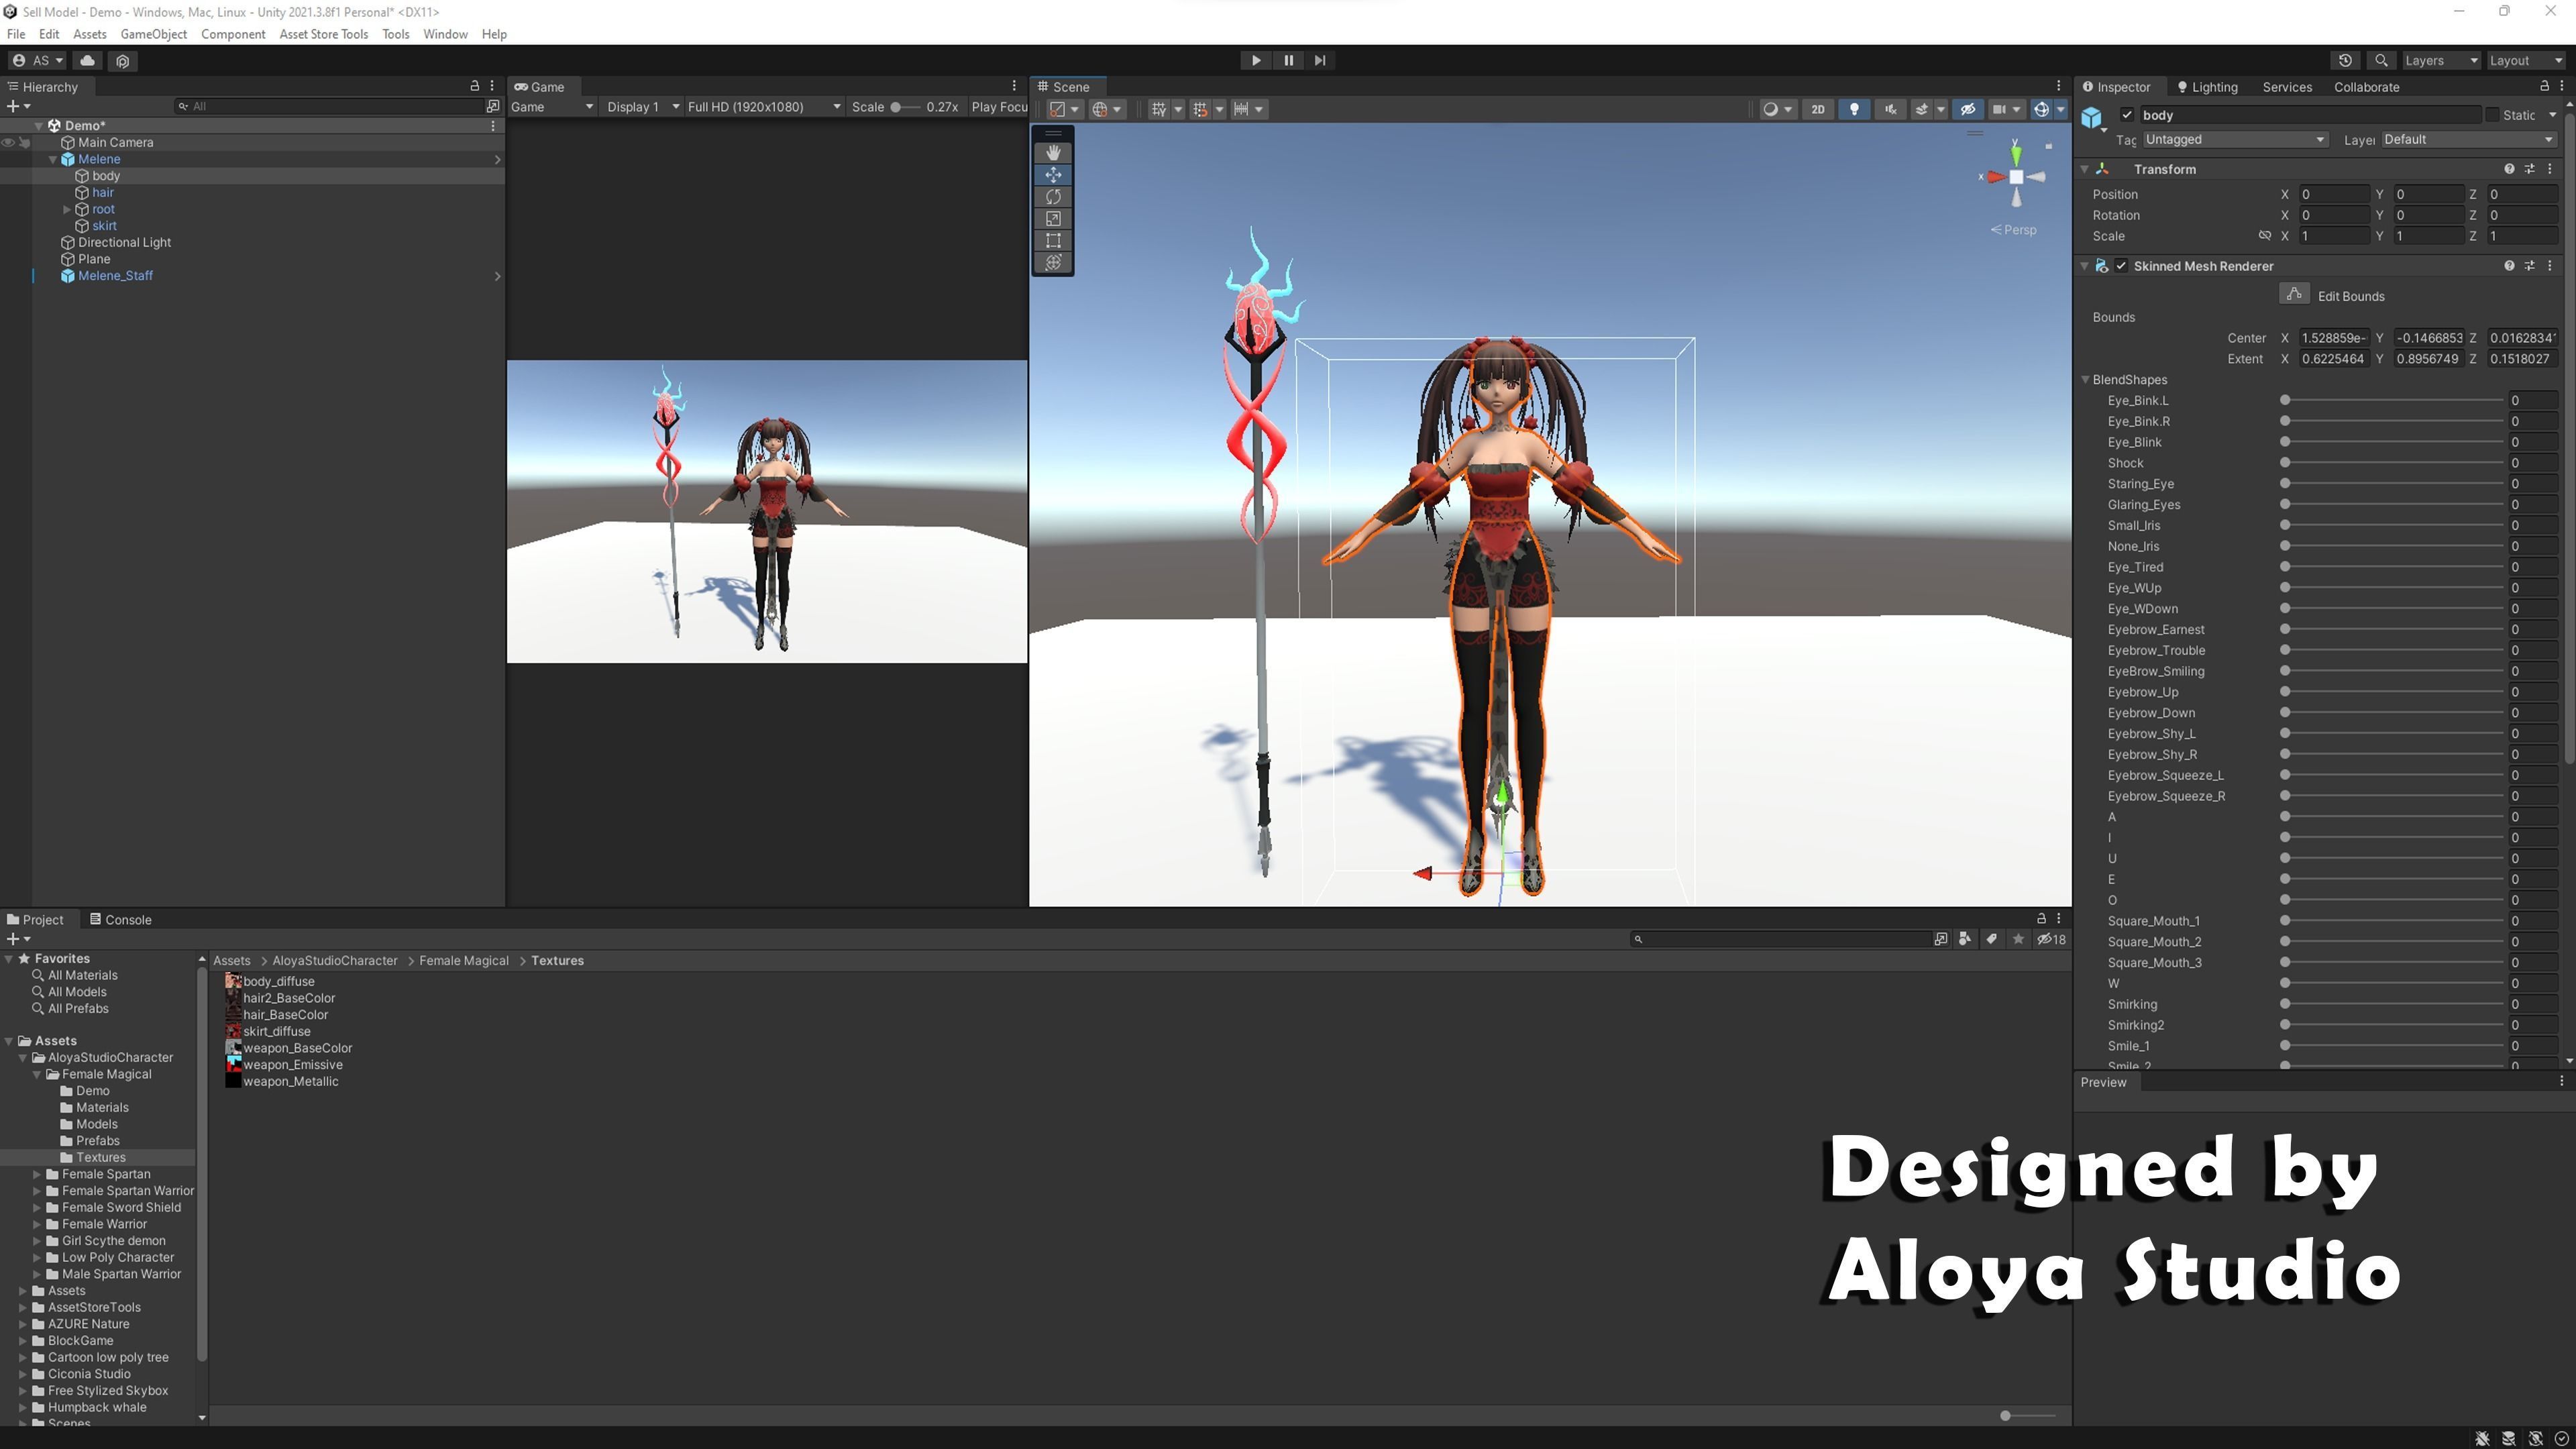Adjust the project icon size slider
The image size is (2576, 1449).
tap(2029, 1416)
